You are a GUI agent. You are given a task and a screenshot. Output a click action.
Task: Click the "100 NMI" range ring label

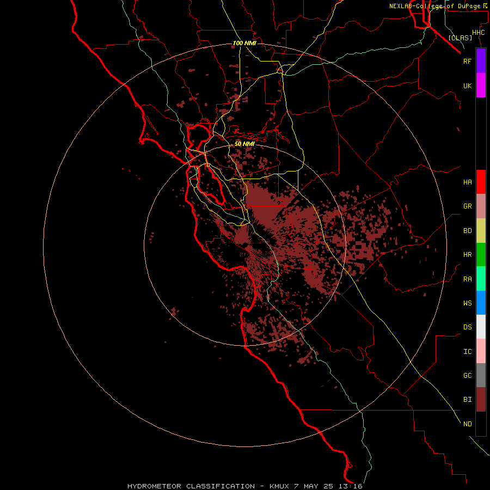click(x=244, y=43)
